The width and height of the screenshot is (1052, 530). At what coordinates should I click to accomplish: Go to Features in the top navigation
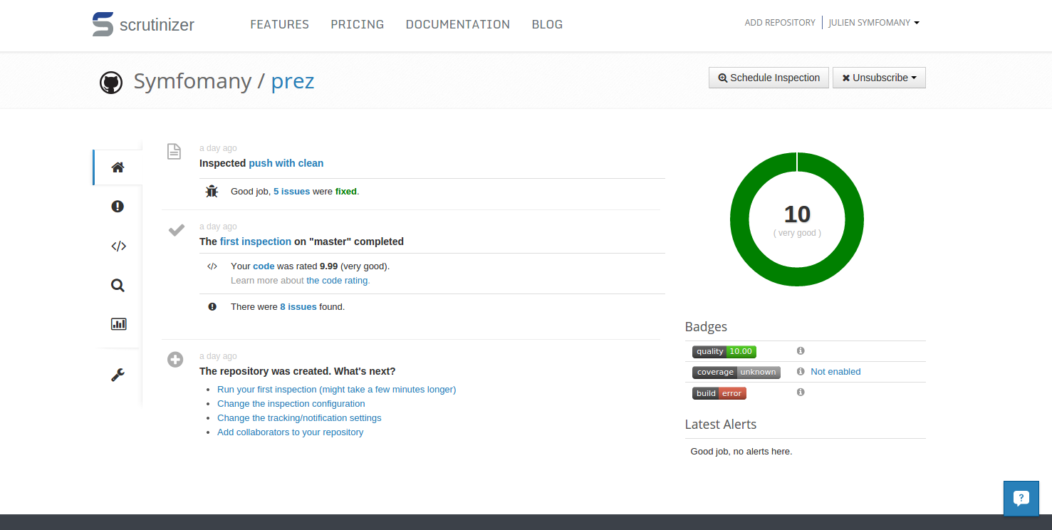(x=279, y=24)
